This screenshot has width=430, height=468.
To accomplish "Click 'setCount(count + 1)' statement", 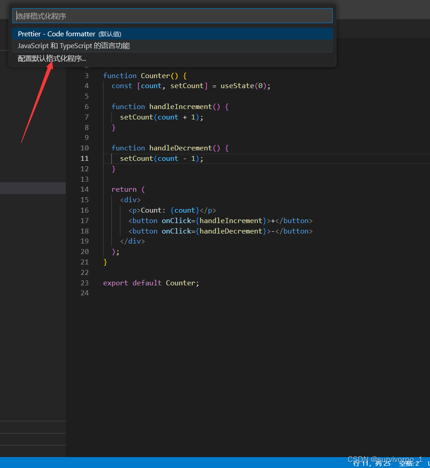I will tap(161, 117).
